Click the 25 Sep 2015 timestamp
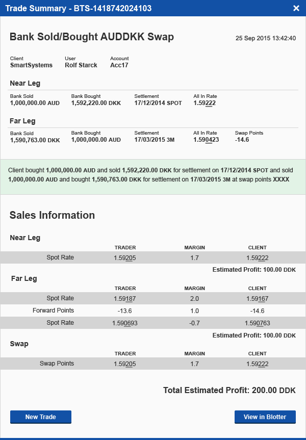This screenshot has width=306, height=440. 265,38
